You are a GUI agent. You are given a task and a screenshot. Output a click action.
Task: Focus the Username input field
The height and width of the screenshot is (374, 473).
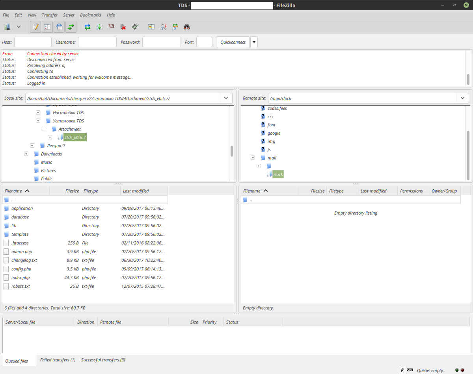pyautogui.click(x=97, y=42)
